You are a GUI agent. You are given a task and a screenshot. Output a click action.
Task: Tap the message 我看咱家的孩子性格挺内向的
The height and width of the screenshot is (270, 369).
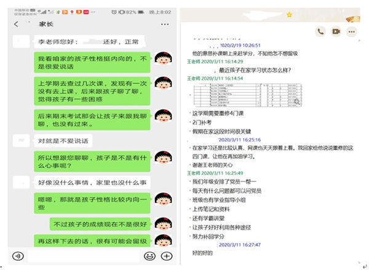point(92,62)
